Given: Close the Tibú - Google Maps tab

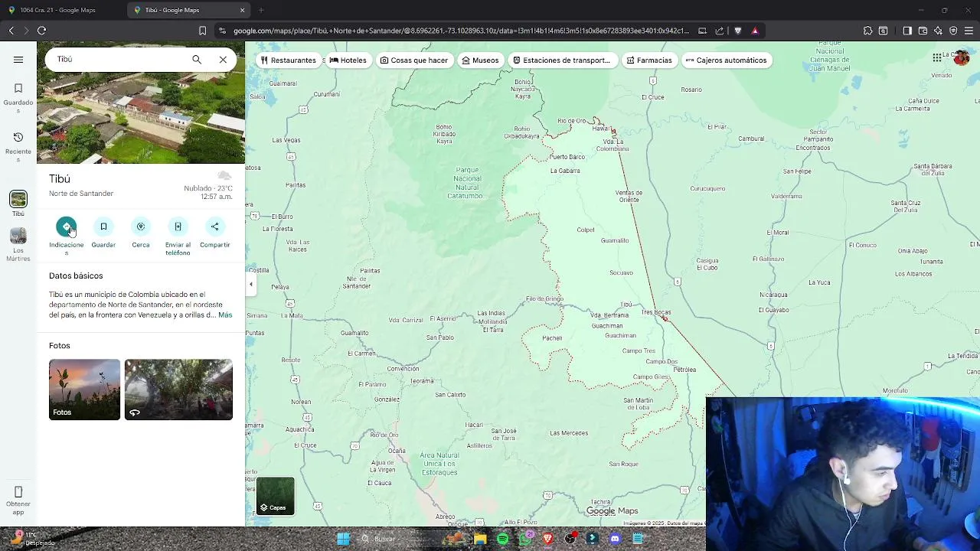Looking at the screenshot, I should [x=243, y=10].
